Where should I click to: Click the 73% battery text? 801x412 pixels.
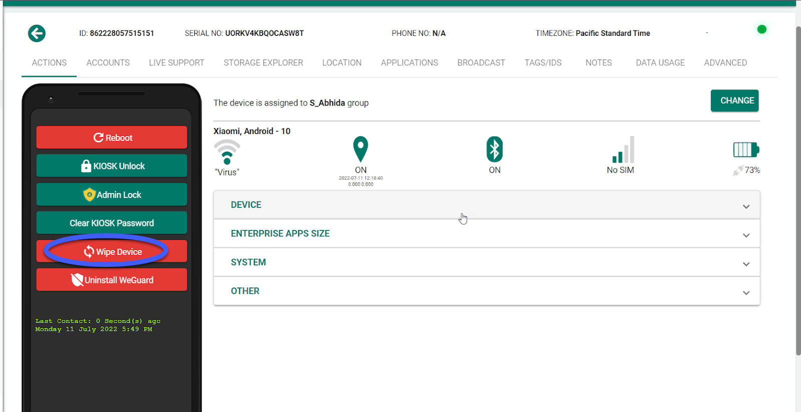(752, 170)
